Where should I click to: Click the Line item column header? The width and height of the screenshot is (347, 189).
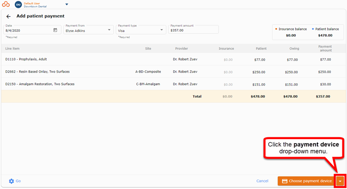[13, 49]
